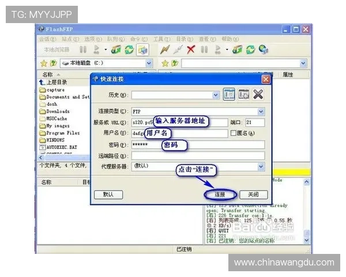Click into the remote path (远端路径) field
This screenshot has height=277, width=346.
pos(198,156)
